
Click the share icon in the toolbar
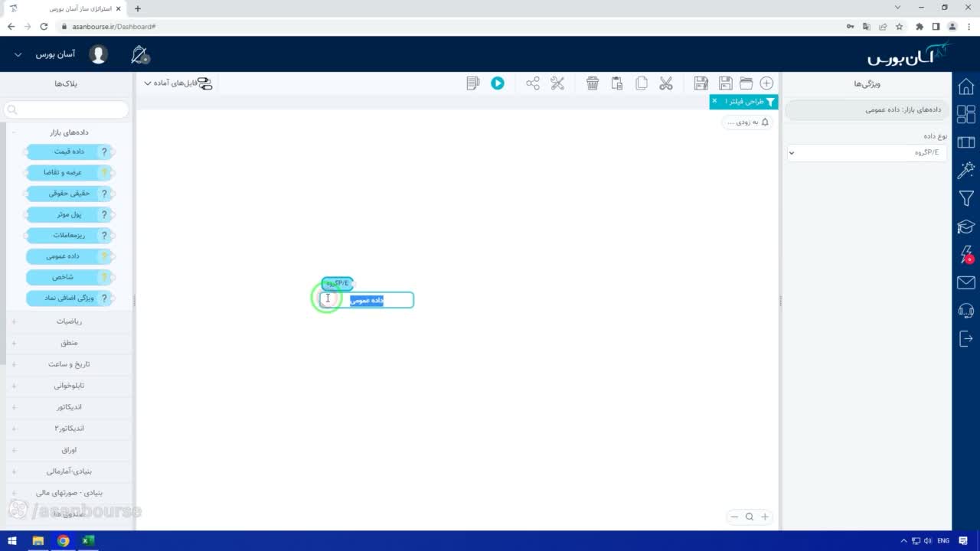coord(533,83)
